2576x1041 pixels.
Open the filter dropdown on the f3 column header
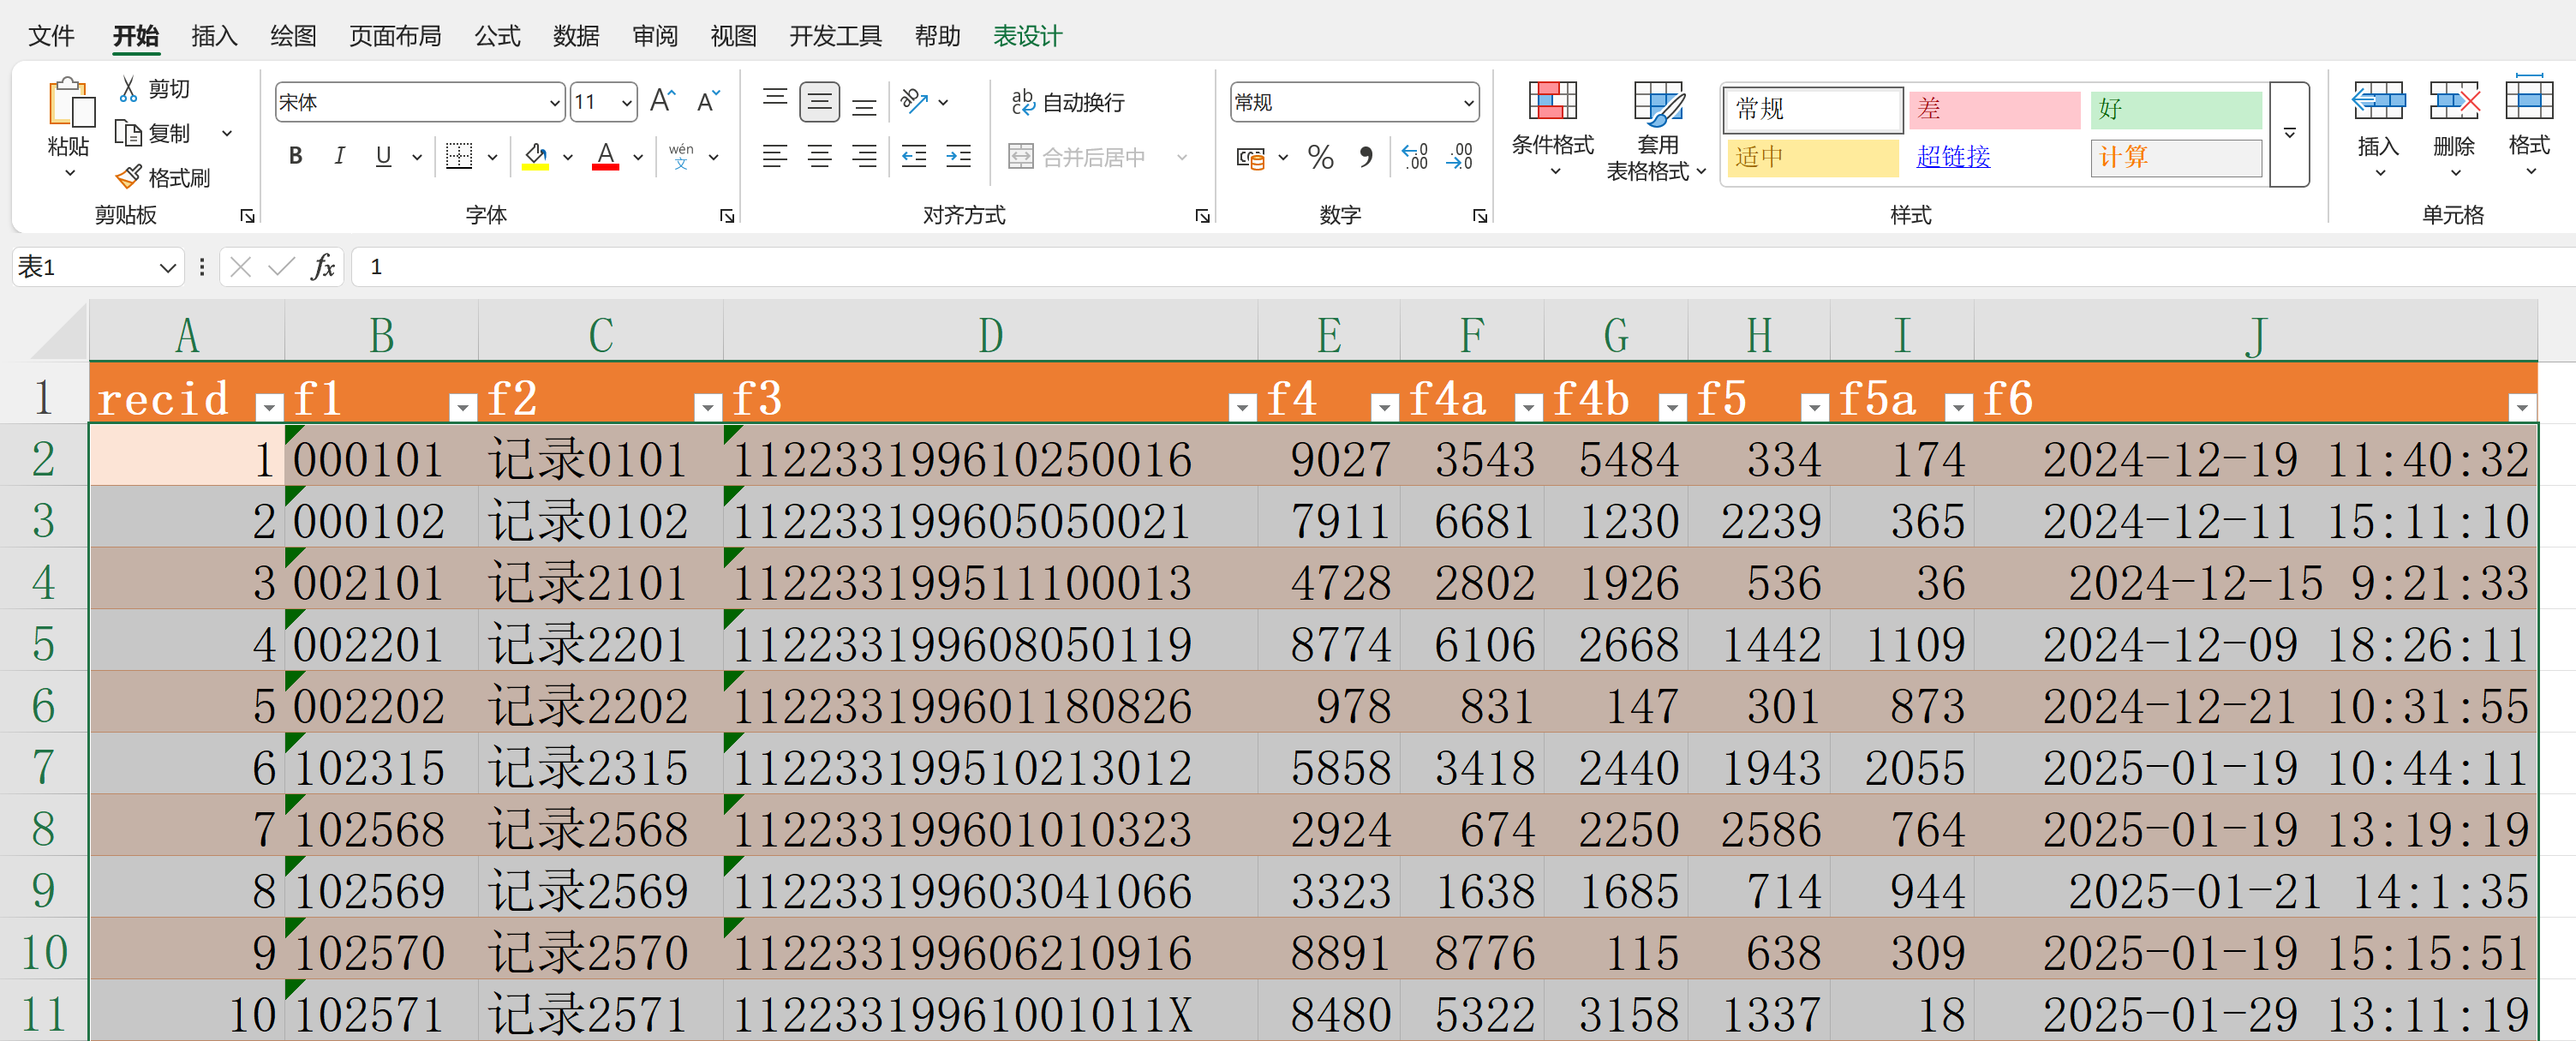1241,407
